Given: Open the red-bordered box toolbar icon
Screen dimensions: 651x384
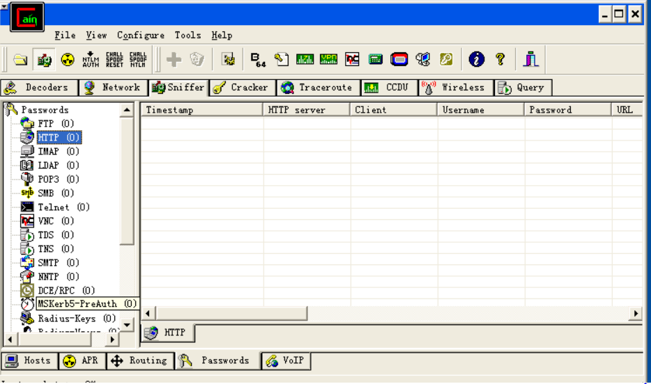Looking at the screenshot, I should [399, 60].
